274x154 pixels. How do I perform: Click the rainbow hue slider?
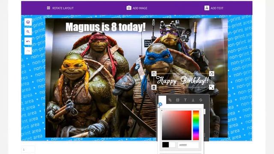click(196, 125)
